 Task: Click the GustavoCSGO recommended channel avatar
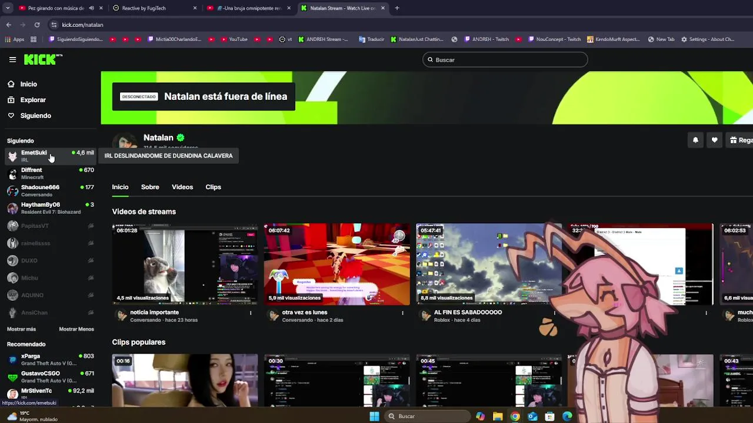[12, 377]
